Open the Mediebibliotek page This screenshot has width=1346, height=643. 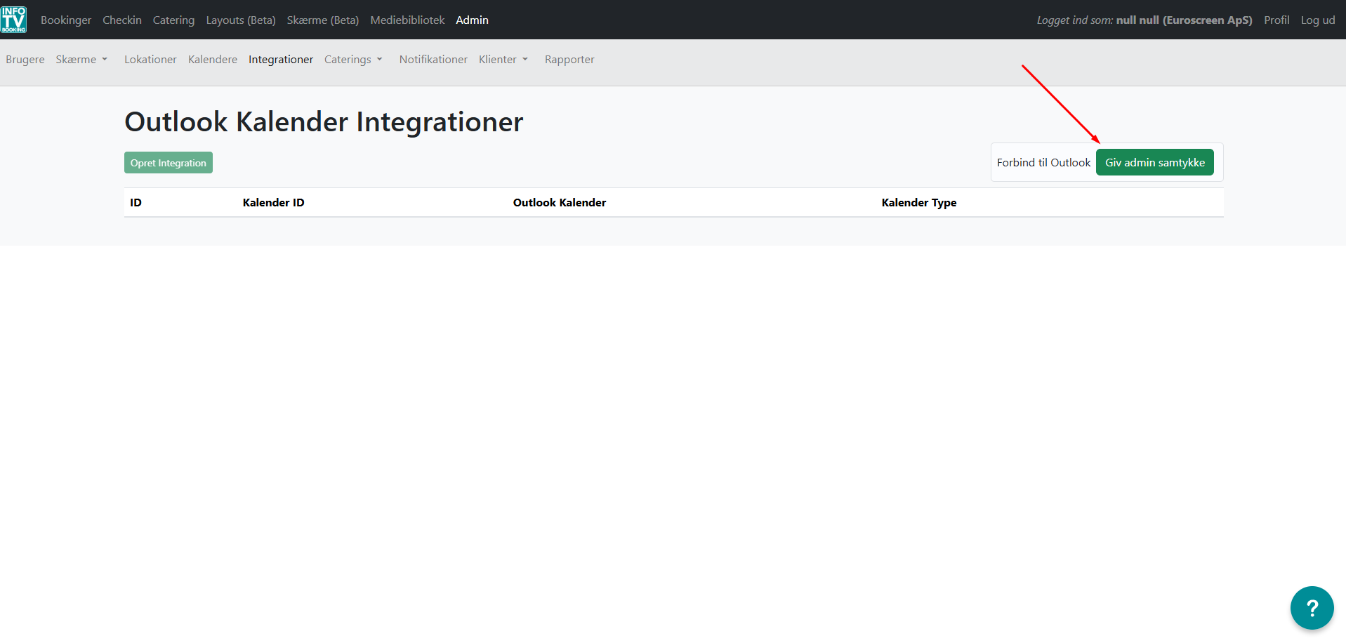(407, 20)
